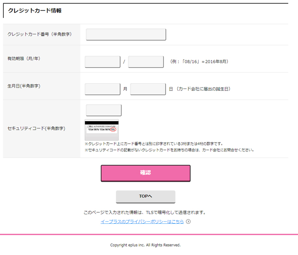Focus the expiration month field
The height and width of the screenshot is (255, 298).
click(103, 62)
